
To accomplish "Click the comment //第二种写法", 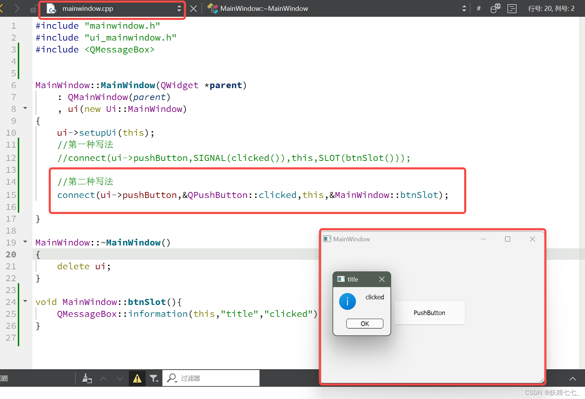I will (x=85, y=181).
